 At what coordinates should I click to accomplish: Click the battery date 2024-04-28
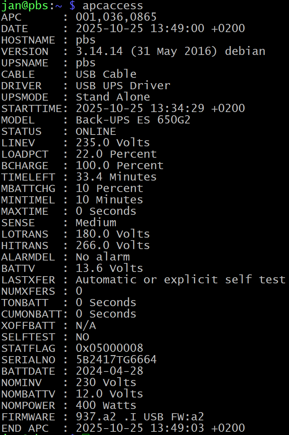click(109, 371)
